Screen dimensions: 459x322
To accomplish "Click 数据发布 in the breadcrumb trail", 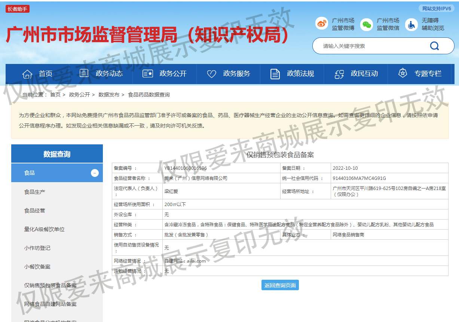I will (x=109, y=95).
